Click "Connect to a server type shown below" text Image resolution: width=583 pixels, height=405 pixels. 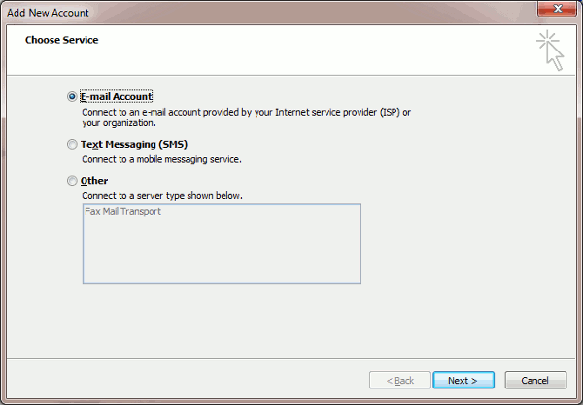pos(162,195)
